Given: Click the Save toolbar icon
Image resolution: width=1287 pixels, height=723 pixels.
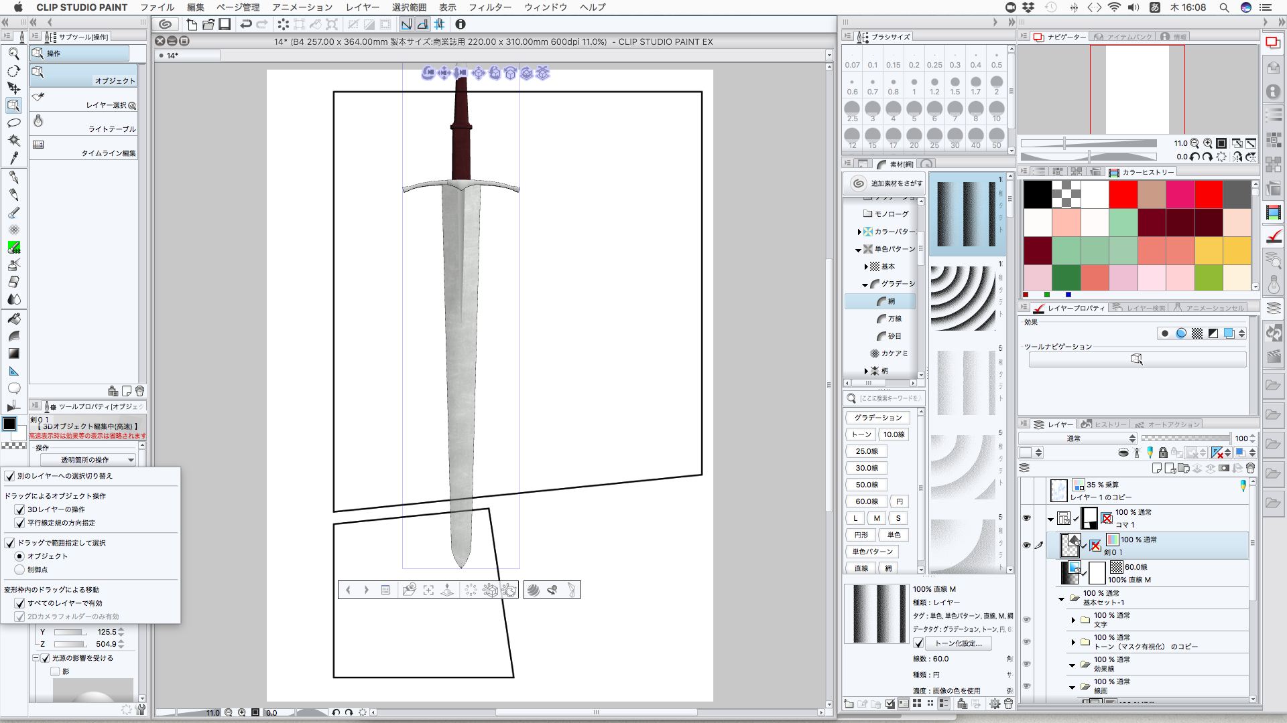Looking at the screenshot, I should 225,24.
